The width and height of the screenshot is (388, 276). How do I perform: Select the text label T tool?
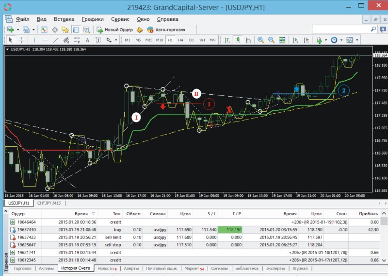pyautogui.click(x=98, y=40)
